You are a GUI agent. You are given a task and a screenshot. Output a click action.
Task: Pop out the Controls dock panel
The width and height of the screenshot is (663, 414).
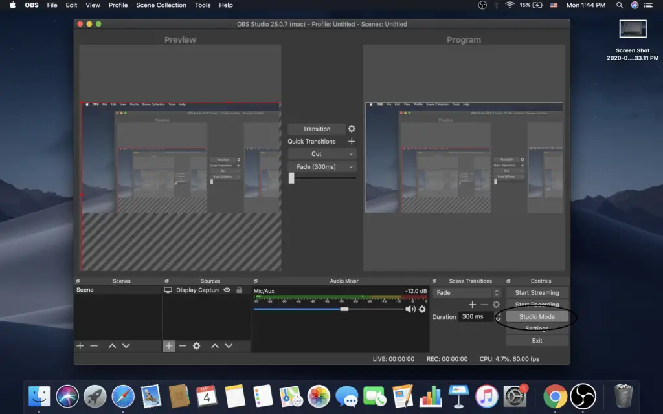(508, 281)
